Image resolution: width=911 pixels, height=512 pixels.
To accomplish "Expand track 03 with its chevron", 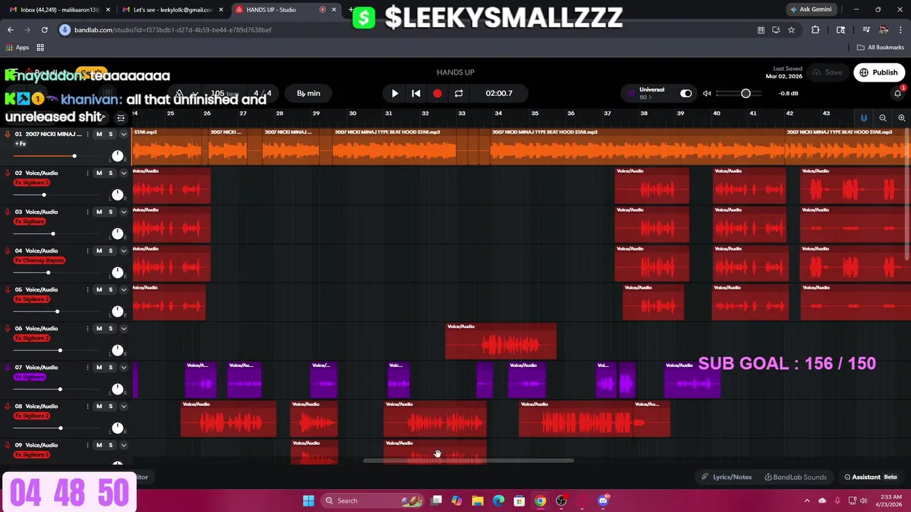I will 123,212.
